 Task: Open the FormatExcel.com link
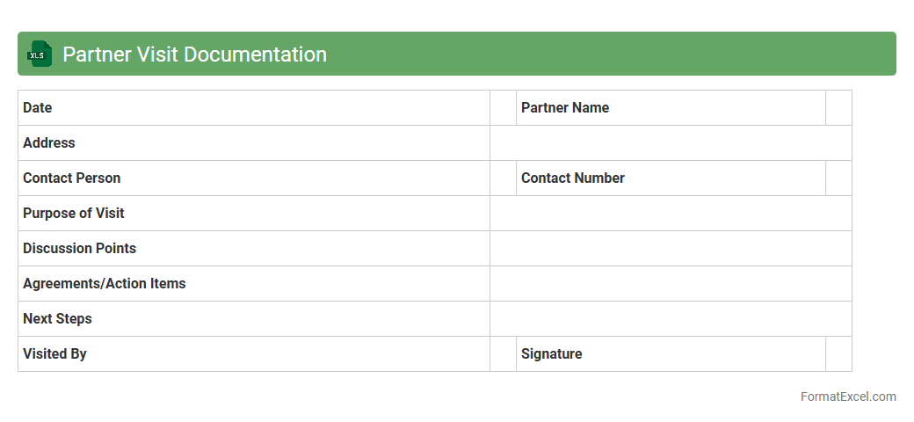click(x=847, y=397)
